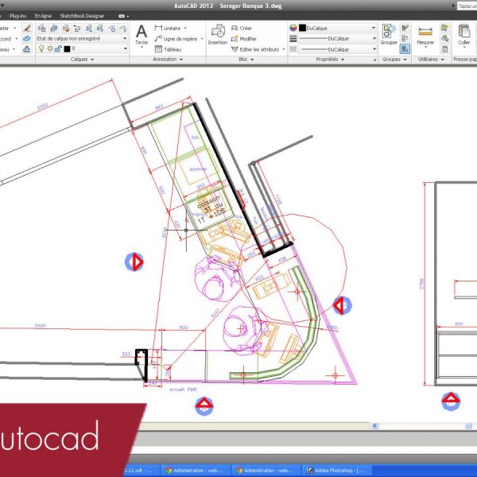Click the Grouper tool icon
This screenshot has width=477, height=477.
pos(389,35)
